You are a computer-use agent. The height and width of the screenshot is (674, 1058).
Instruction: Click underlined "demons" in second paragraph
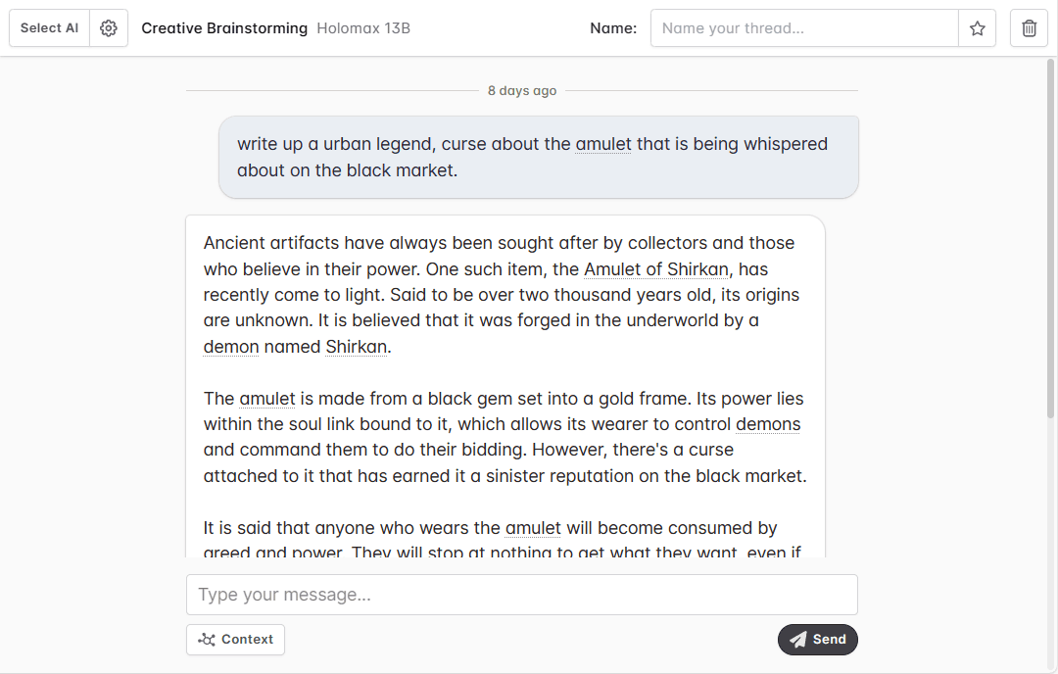point(768,424)
